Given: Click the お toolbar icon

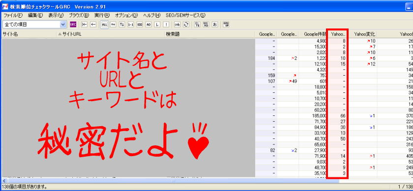Looking at the screenshot, I should coord(215,25).
